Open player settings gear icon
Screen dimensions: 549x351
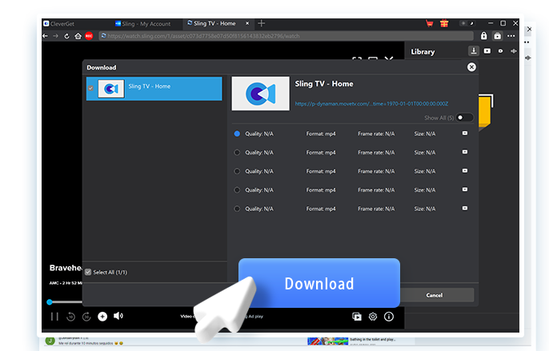click(373, 317)
